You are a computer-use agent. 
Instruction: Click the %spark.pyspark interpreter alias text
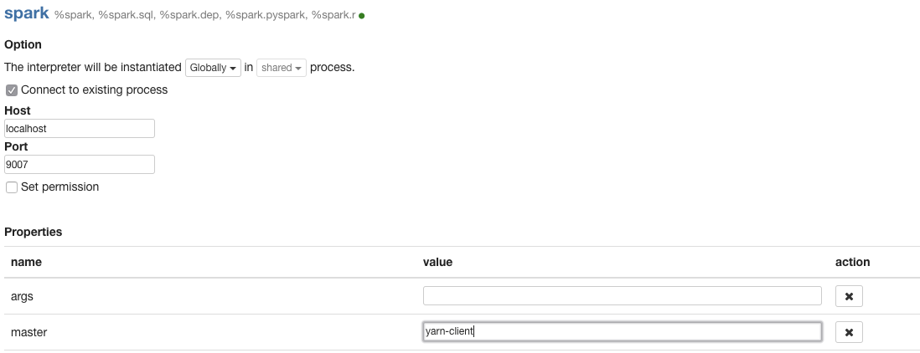coord(266,16)
